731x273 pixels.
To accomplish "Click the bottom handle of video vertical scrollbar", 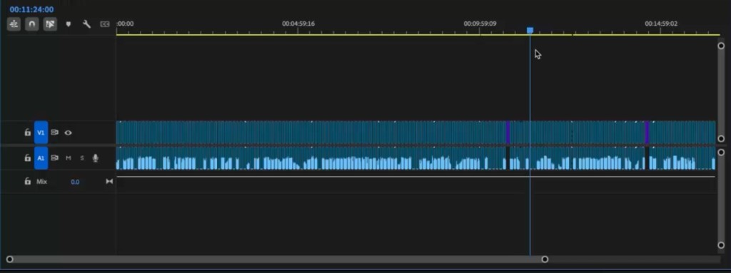I will [721, 138].
